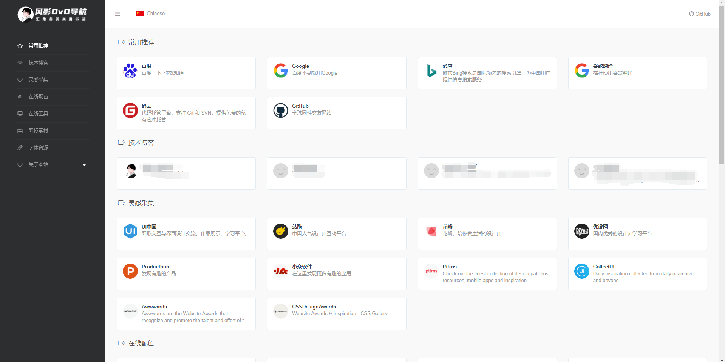Click the 常用推荐 section tag icon
725x362 pixels.
coord(121,42)
